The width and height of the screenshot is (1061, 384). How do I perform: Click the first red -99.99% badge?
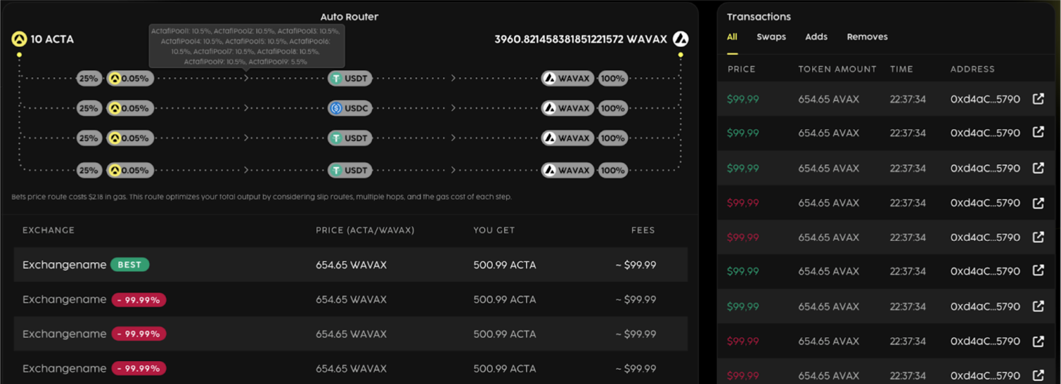pyautogui.click(x=138, y=299)
